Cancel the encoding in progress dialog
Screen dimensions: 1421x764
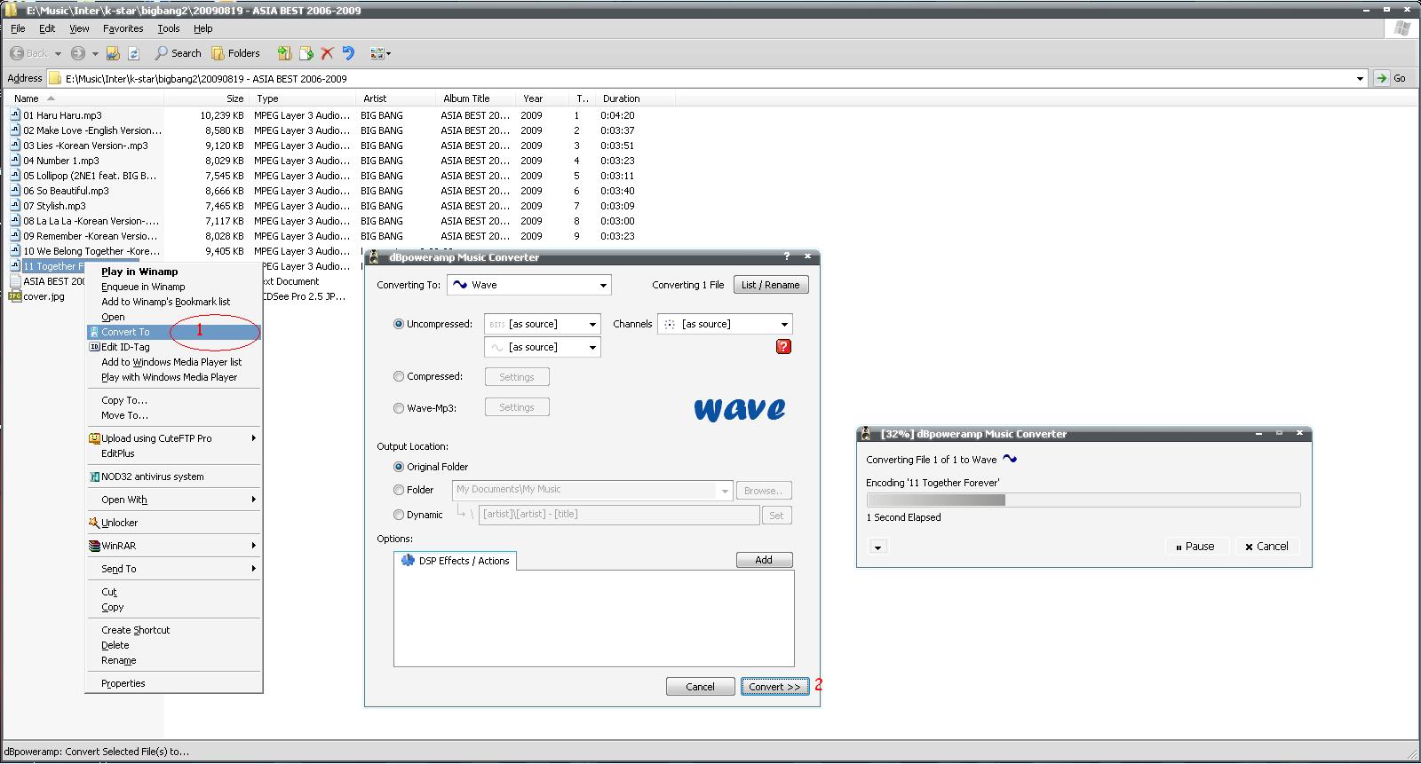[1266, 547]
